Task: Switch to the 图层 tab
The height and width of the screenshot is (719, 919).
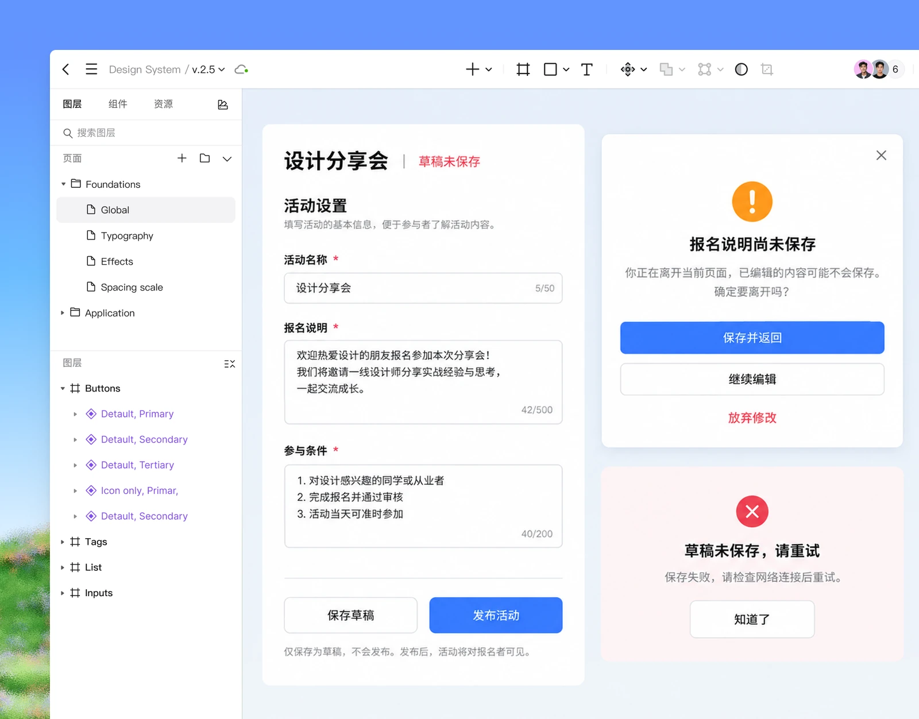Action: pyautogui.click(x=72, y=104)
